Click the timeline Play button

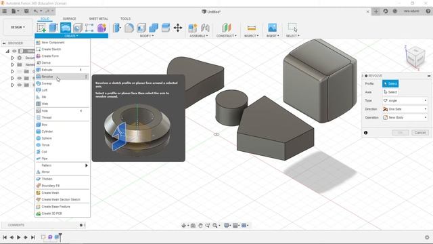coord(19,237)
